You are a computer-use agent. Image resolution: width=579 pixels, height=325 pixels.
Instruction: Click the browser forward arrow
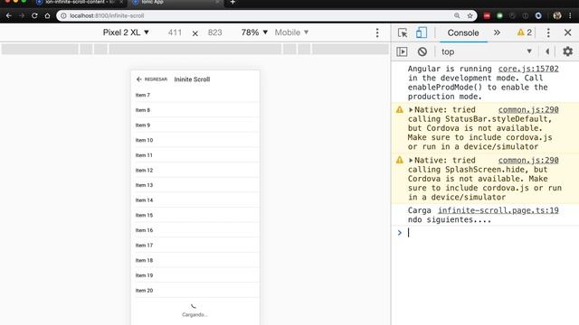(22, 16)
